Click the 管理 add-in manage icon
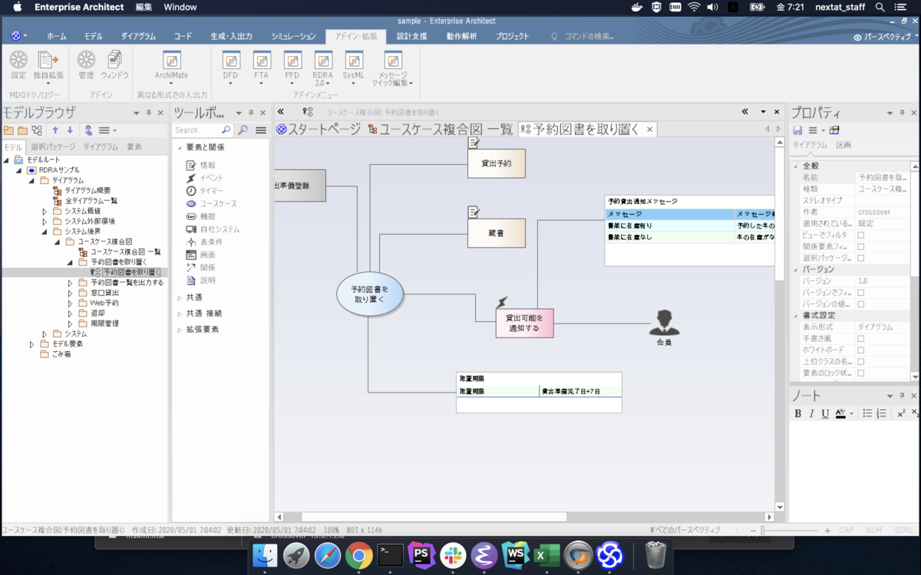 (86, 64)
